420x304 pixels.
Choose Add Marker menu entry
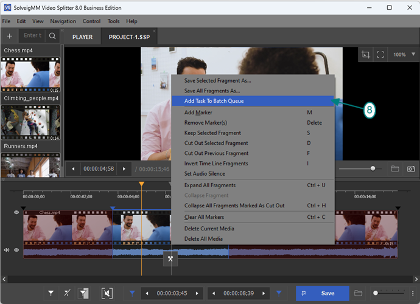click(x=253, y=112)
